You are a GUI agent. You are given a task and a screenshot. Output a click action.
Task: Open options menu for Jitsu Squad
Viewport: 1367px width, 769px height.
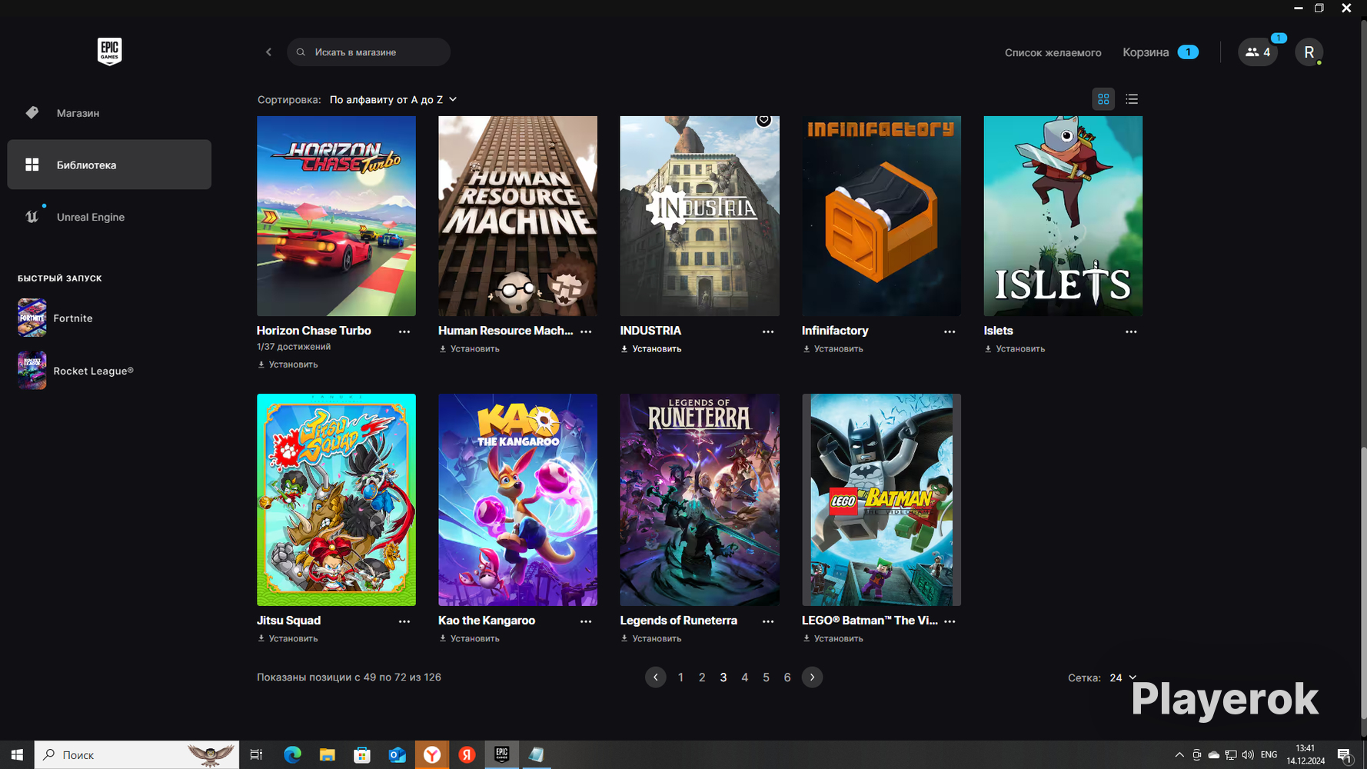pos(404,621)
